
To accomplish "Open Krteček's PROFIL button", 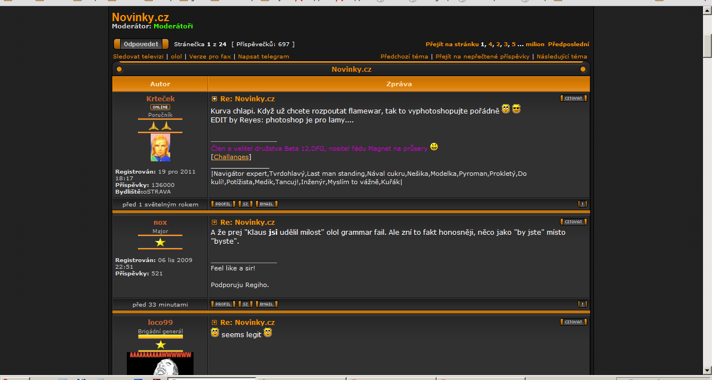I will pyautogui.click(x=224, y=204).
